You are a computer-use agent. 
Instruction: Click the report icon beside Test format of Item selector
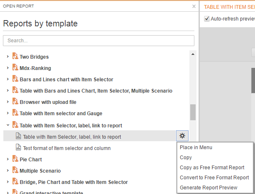coord(18,147)
